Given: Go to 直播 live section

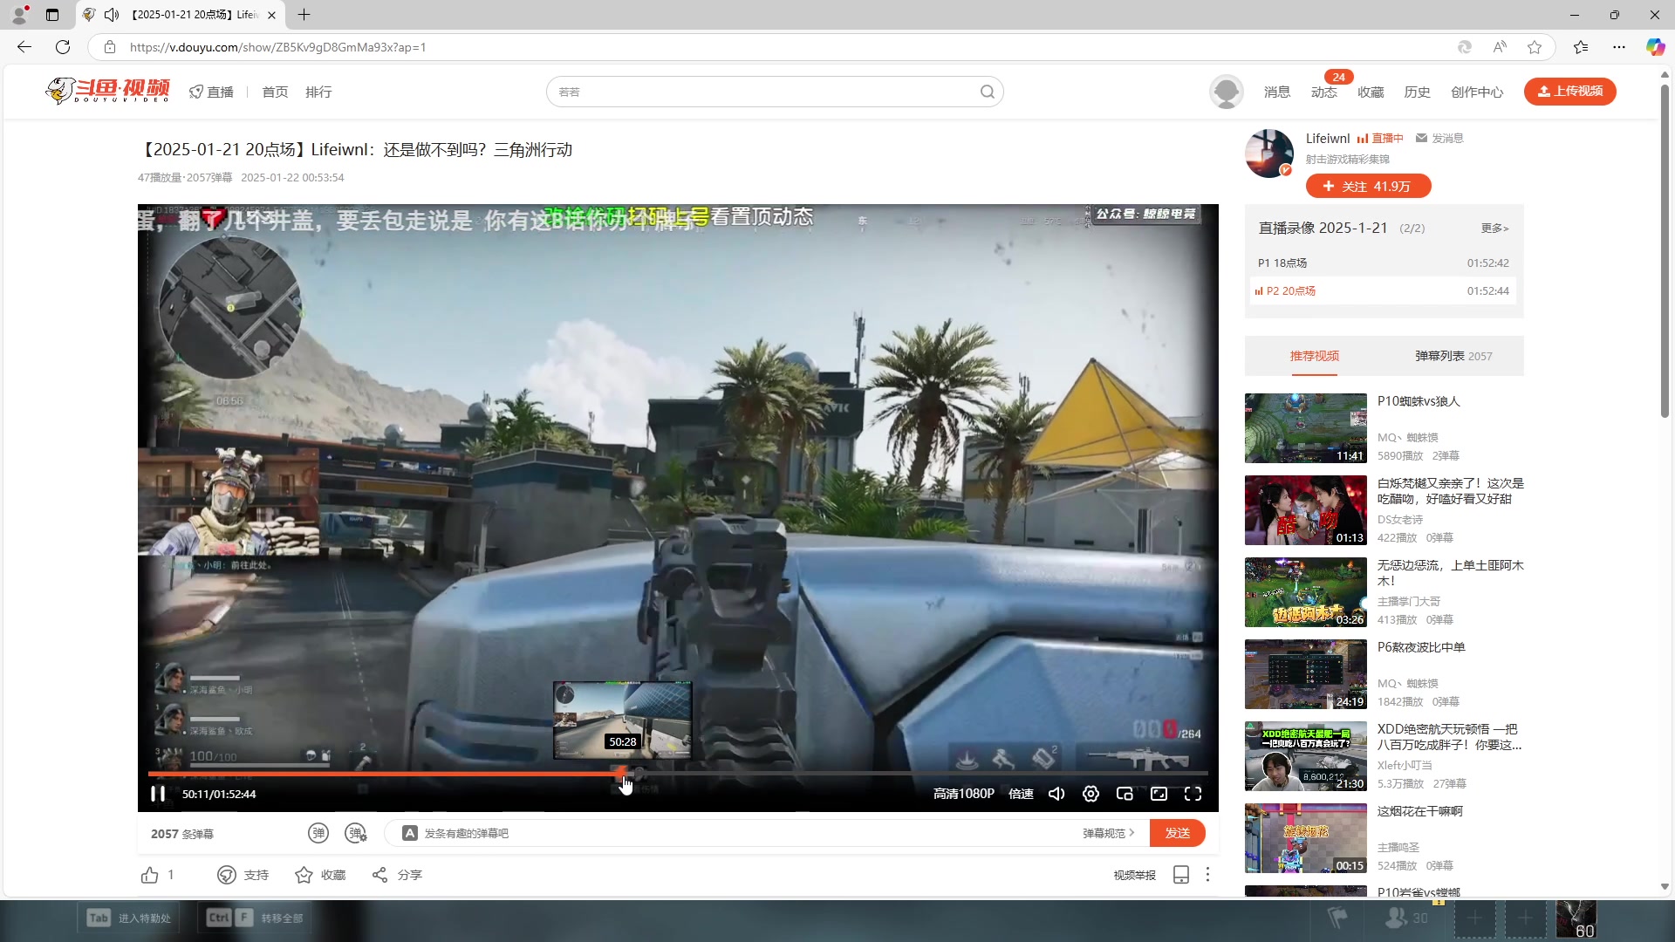Looking at the screenshot, I should pos(212,92).
